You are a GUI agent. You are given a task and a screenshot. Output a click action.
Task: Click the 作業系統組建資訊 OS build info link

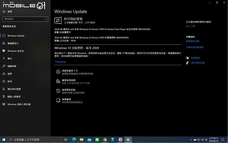[x=195, y=47]
